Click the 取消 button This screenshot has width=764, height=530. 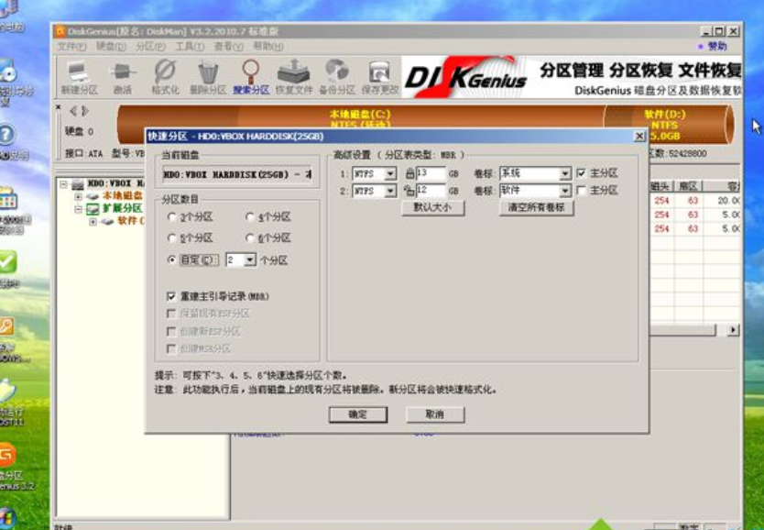[x=435, y=414]
